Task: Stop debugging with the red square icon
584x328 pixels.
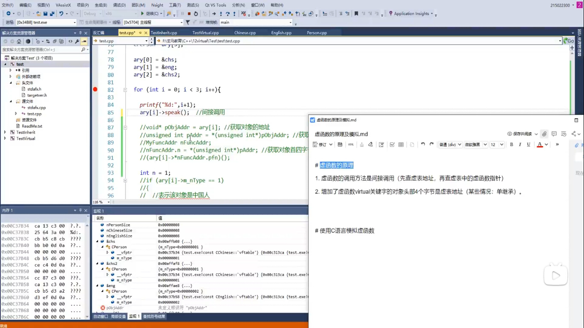Action: [x=189, y=14]
